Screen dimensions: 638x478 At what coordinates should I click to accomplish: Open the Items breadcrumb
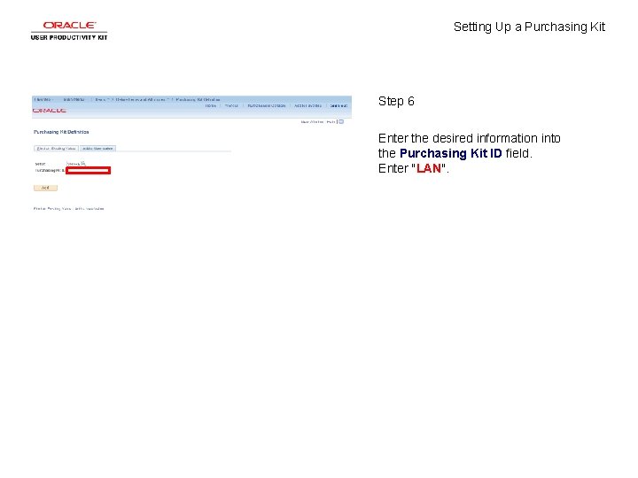101,99
